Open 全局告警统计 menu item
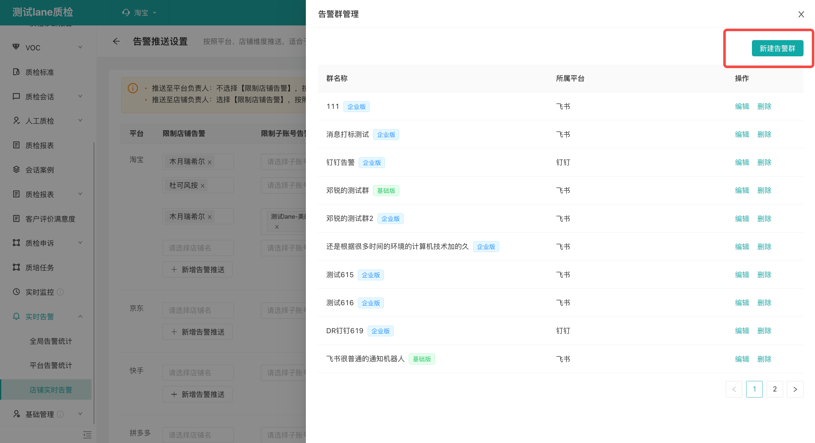This screenshot has width=815, height=443. pos(51,341)
